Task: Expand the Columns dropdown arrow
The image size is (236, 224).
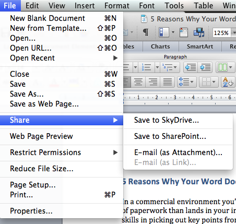Action: 231,67
